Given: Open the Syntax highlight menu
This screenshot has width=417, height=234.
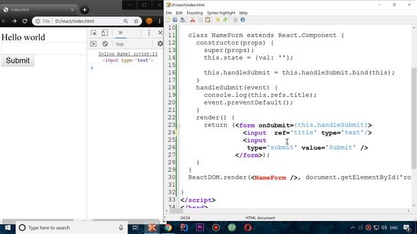Looking at the screenshot, I should pyautogui.click(x=221, y=13).
